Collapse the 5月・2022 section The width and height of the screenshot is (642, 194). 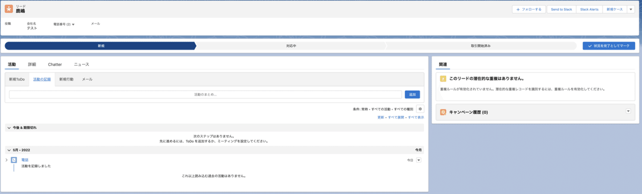click(9, 150)
